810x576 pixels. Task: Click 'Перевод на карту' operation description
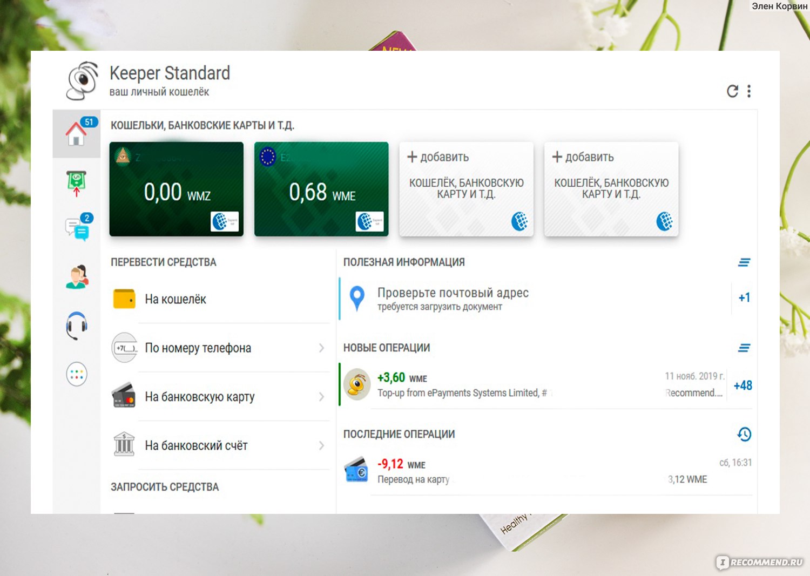point(413,479)
